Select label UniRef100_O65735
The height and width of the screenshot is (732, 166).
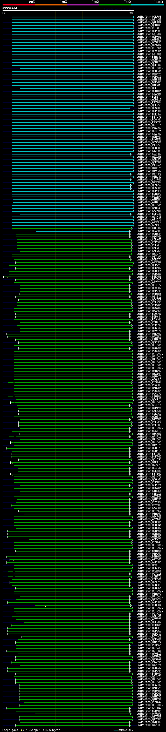coord(149,42)
